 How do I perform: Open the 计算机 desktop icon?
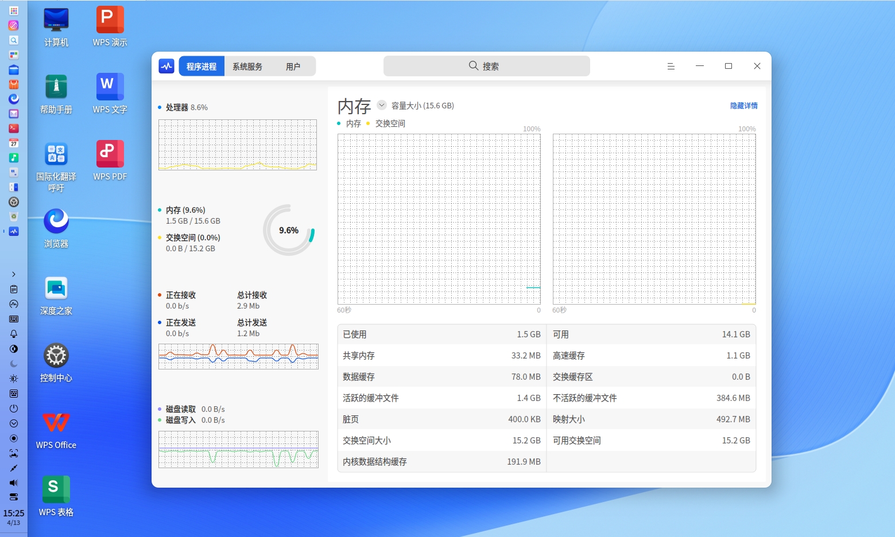point(56,28)
